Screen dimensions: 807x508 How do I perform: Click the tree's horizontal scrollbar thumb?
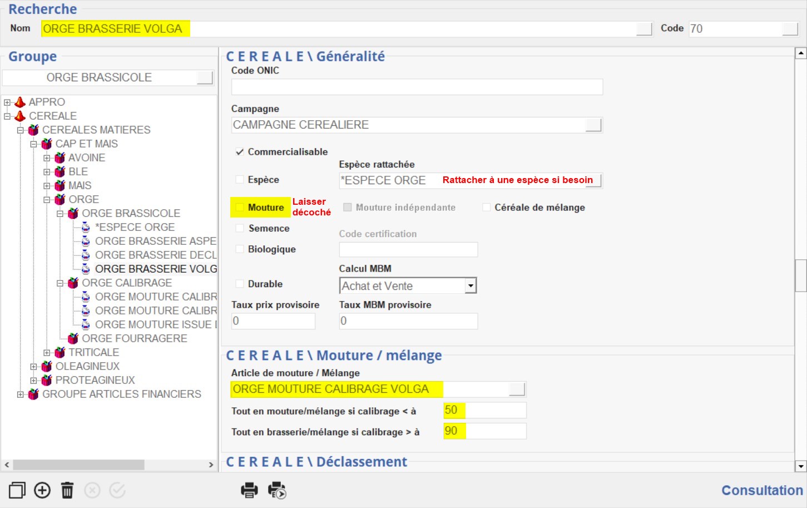point(78,465)
